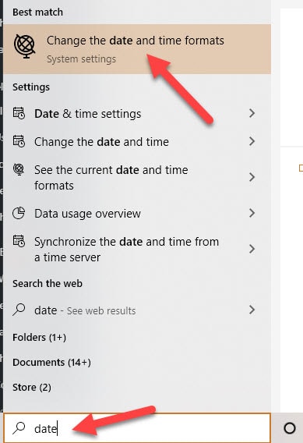Show Folders (1+) results
The height and width of the screenshot is (443, 303).
(39, 338)
